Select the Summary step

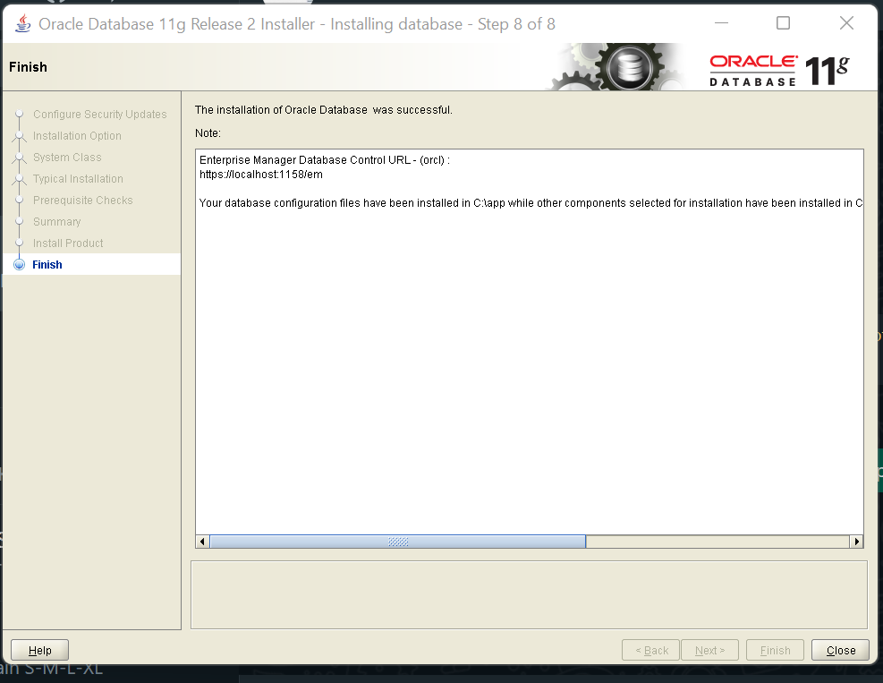click(x=57, y=221)
